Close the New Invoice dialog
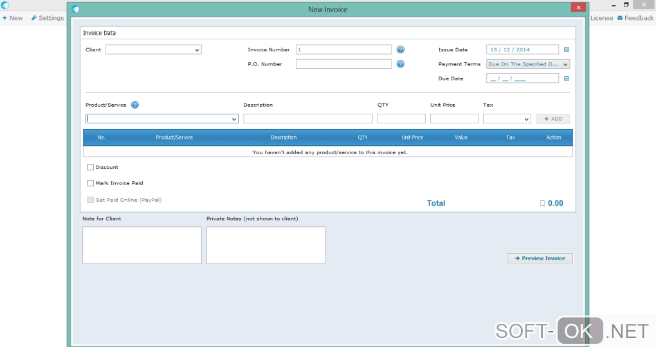Viewport: 656px width, 347px height. click(x=578, y=7)
